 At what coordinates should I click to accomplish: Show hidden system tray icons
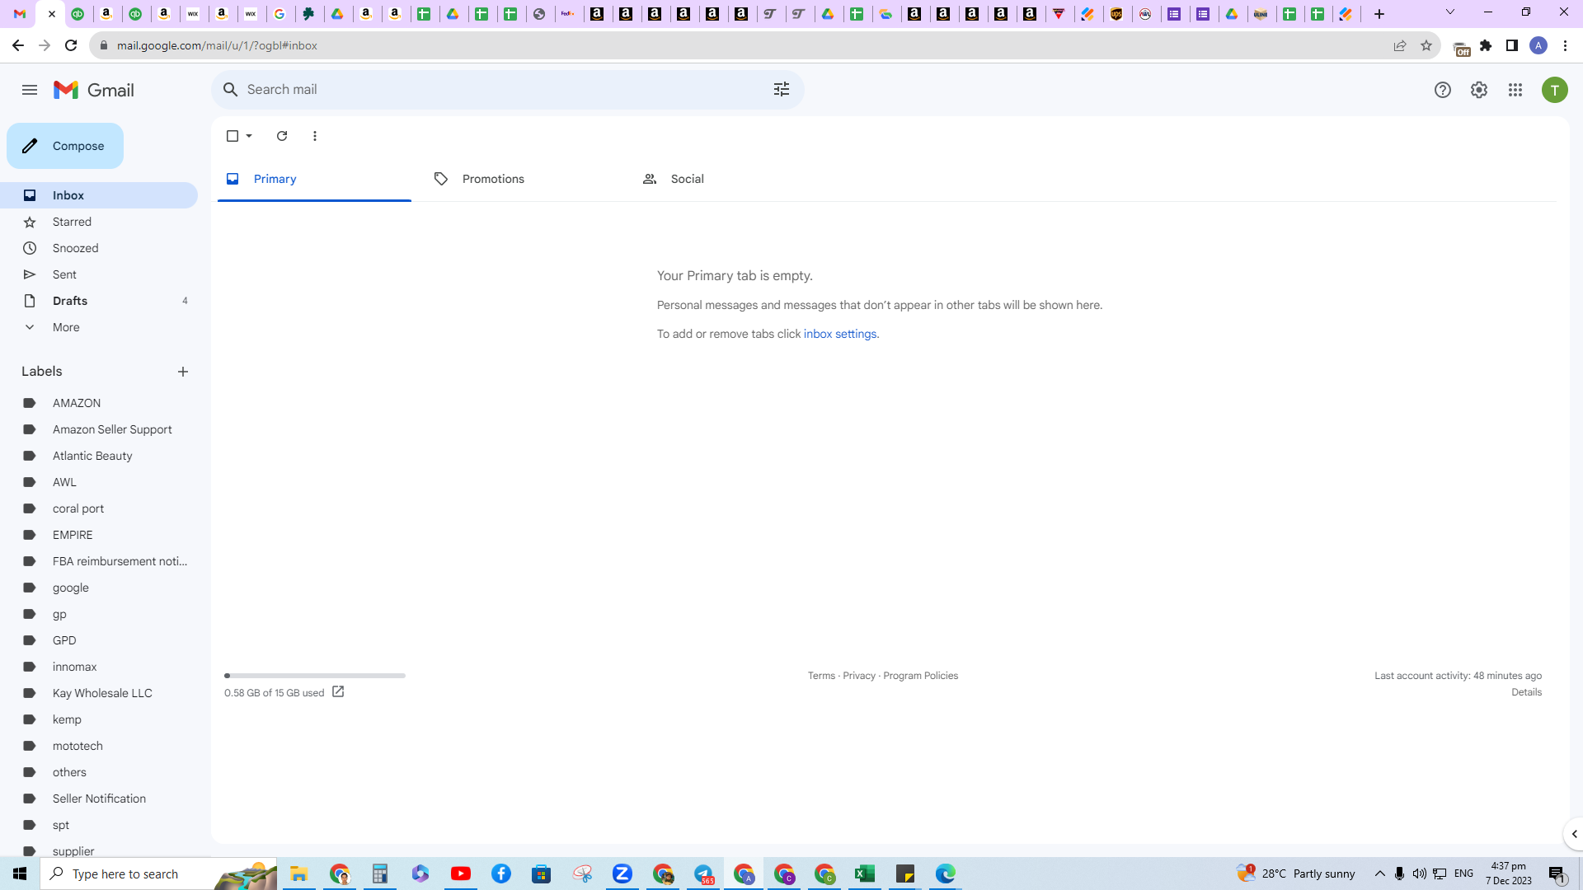[1379, 874]
